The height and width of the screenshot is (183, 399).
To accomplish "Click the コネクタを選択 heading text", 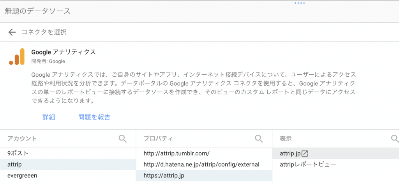I will 44,32.
